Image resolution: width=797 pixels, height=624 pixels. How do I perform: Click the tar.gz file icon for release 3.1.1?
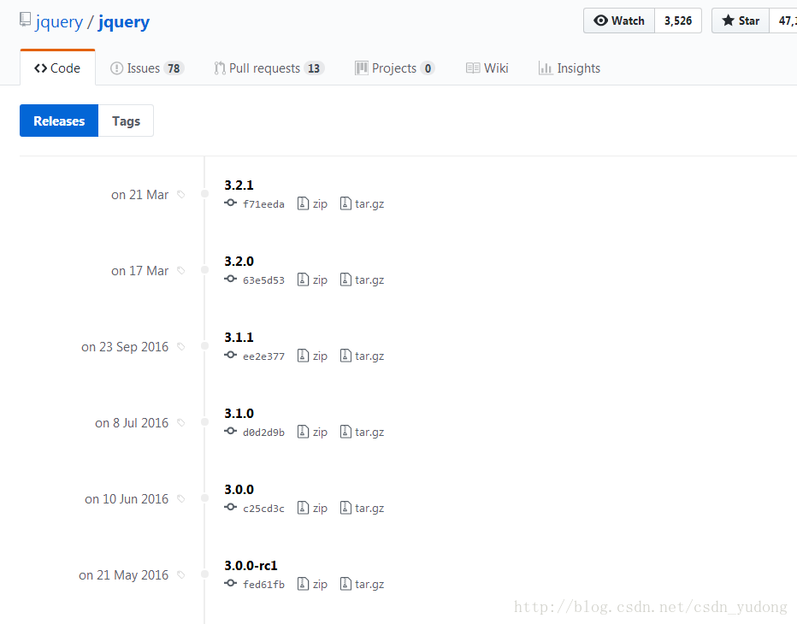click(x=345, y=356)
